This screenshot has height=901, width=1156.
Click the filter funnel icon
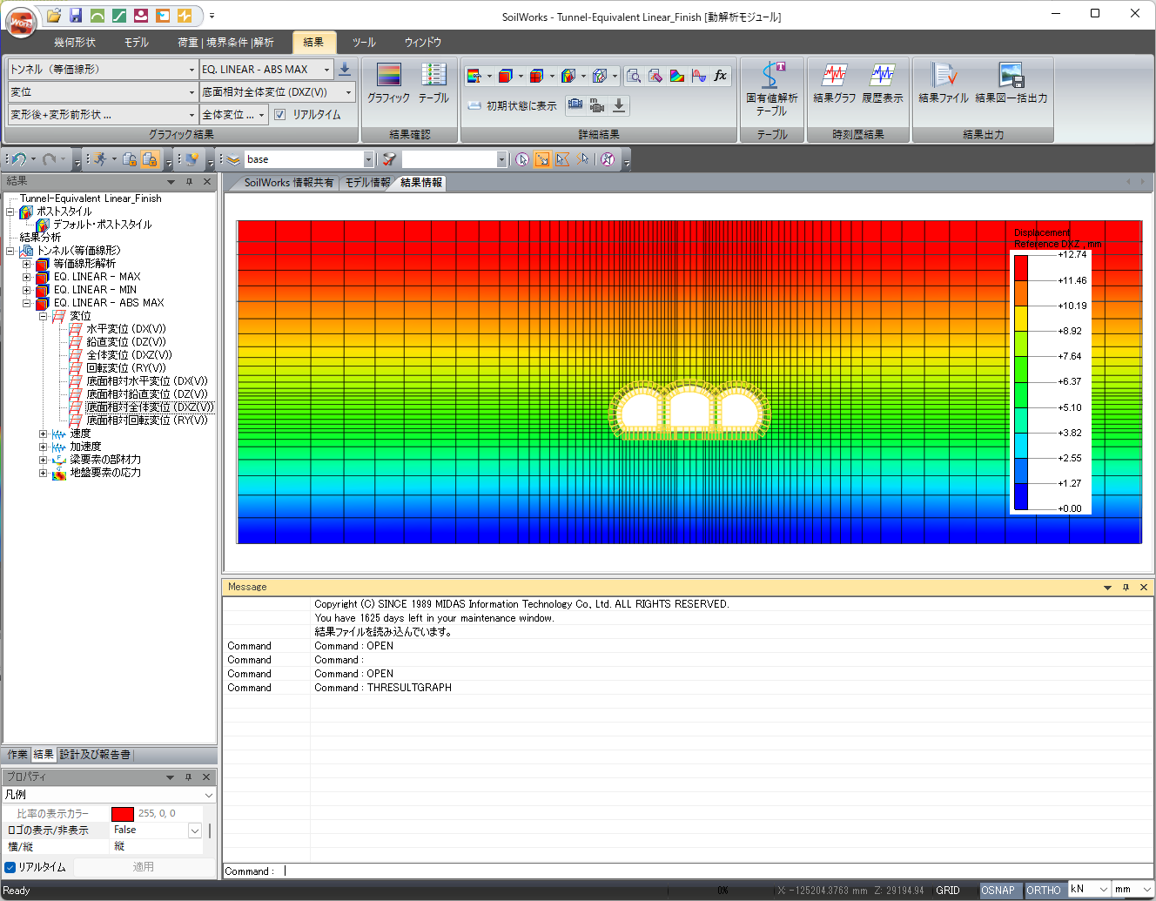(389, 159)
